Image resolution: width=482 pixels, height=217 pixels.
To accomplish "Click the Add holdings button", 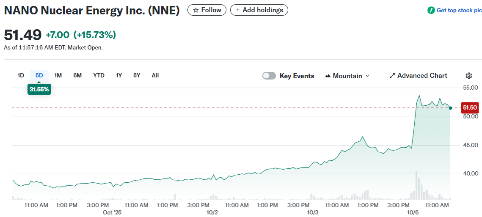I will (259, 10).
